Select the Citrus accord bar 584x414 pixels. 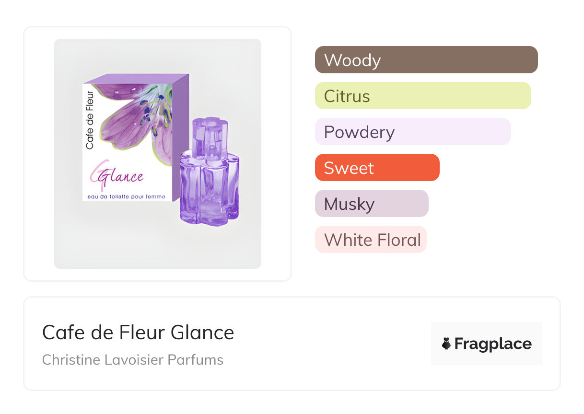[423, 96]
